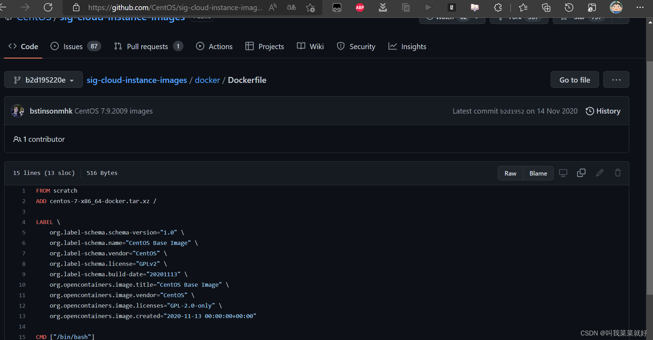Screen dimensions: 653x340
Task: Open the Projects tab
Action: pyautogui.click(x=265, y=46)
